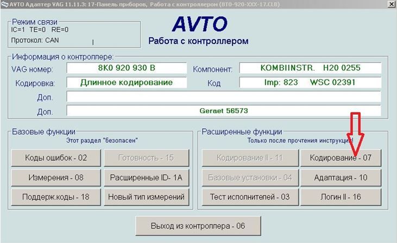Open Поддерж.коды - 18 function
397x243 pixels.
pyautogui.click(x=56, y=197)
